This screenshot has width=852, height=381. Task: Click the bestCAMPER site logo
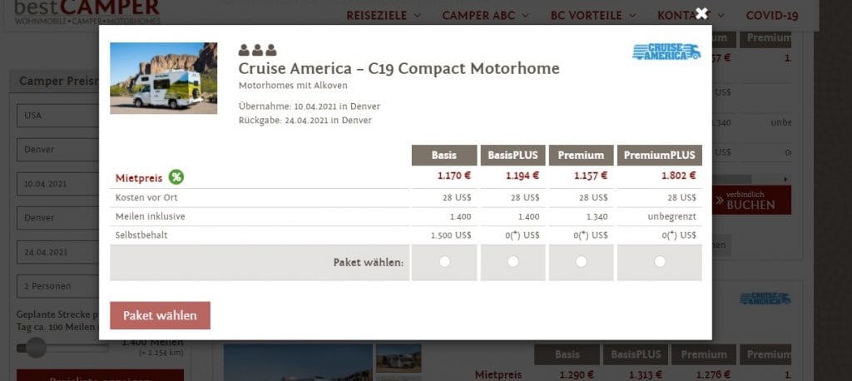click(87, 12)
